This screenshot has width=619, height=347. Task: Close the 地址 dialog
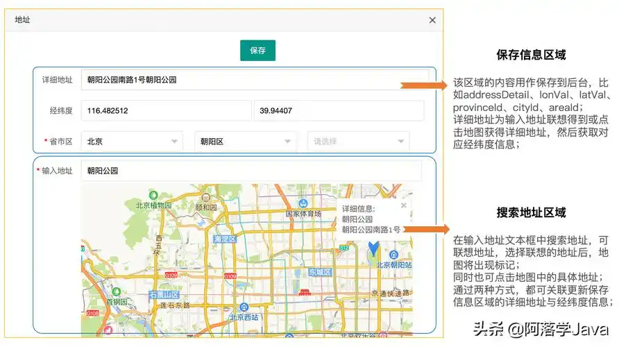click(x=432, y=20)
